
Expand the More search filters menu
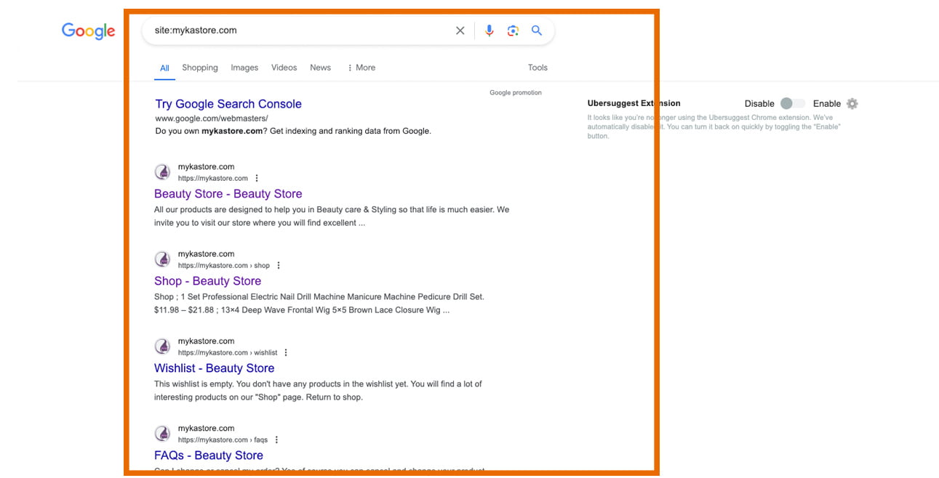pos(361,68)
